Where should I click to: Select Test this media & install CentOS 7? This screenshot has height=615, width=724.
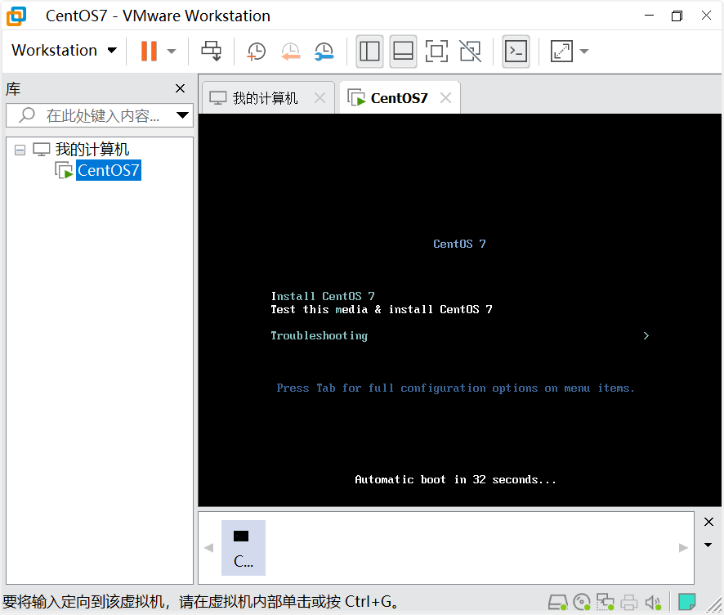tap(382, 310)
